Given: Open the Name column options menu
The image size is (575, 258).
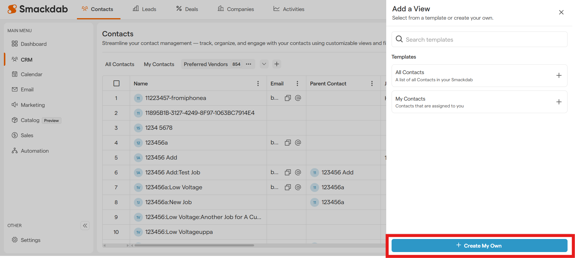Looking at the screenshot, I should point(258,84).
